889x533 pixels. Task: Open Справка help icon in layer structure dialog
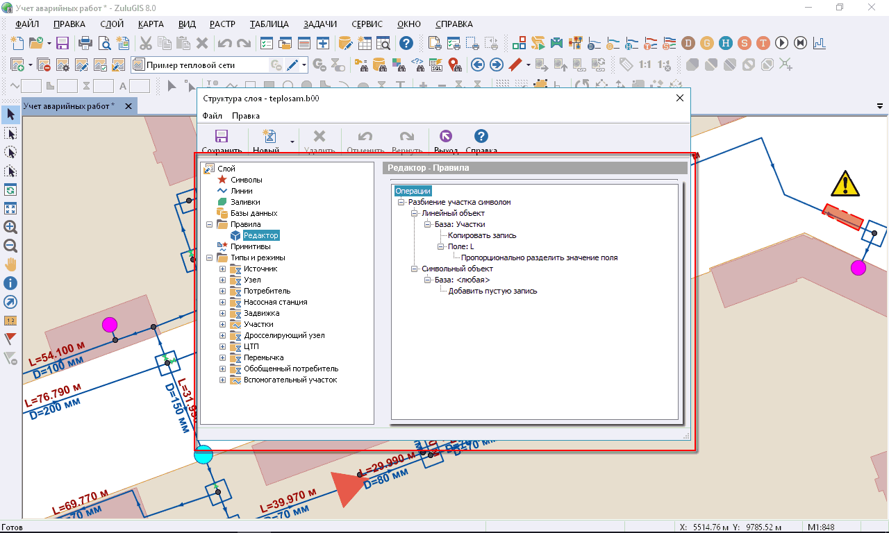tap(481, 137)
